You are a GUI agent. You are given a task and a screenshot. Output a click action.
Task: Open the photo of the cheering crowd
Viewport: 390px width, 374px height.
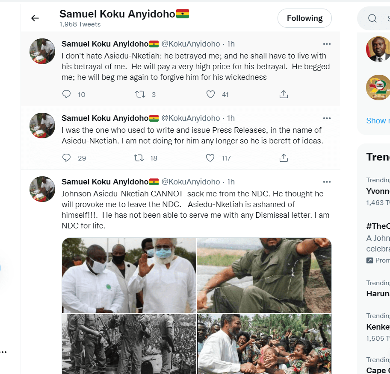coord(264,344)
